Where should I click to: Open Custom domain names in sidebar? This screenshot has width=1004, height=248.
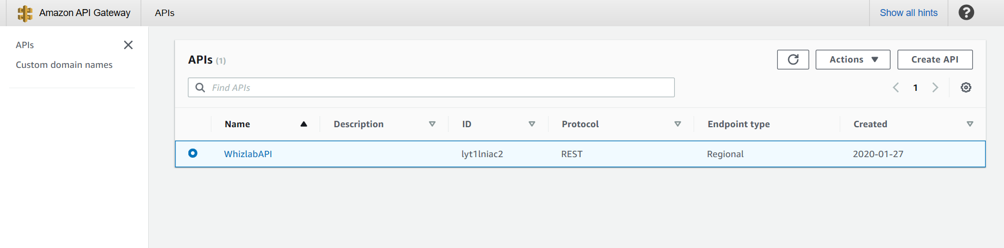(64, 65)
